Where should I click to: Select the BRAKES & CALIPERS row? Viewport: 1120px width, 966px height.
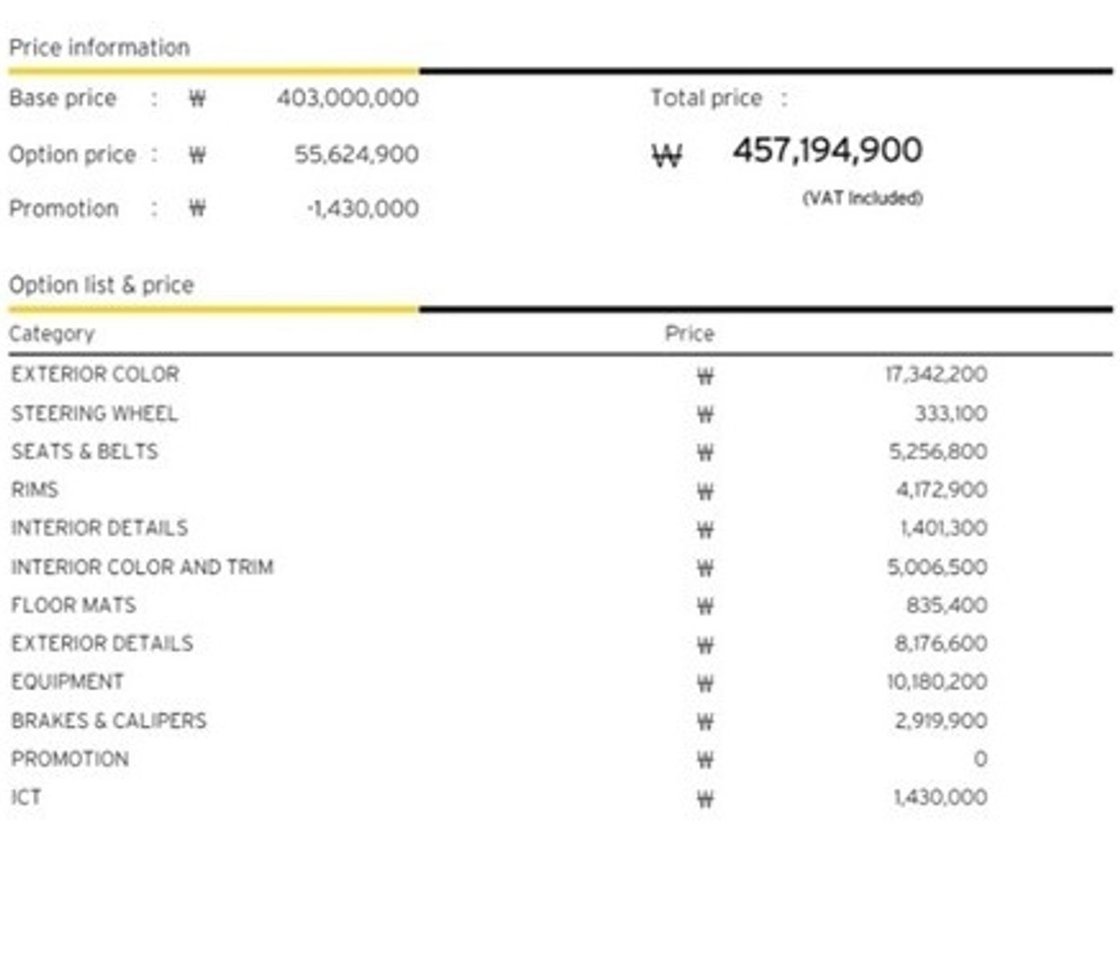498,720
